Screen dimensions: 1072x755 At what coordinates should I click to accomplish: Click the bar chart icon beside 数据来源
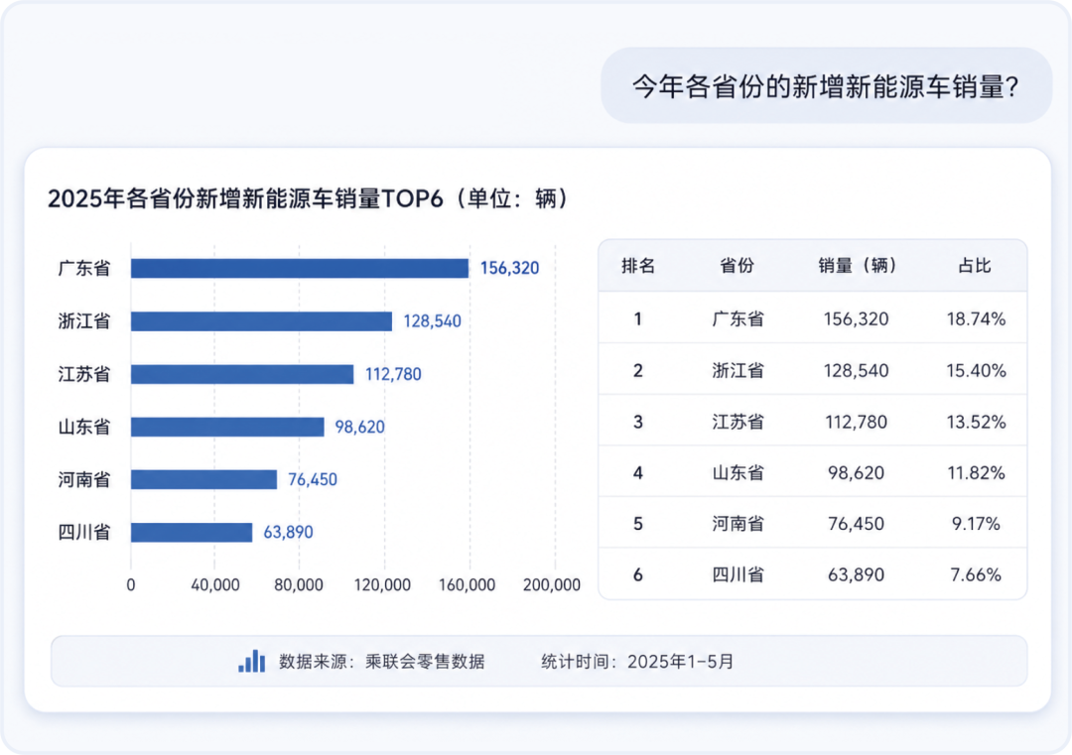click(251, 661)
